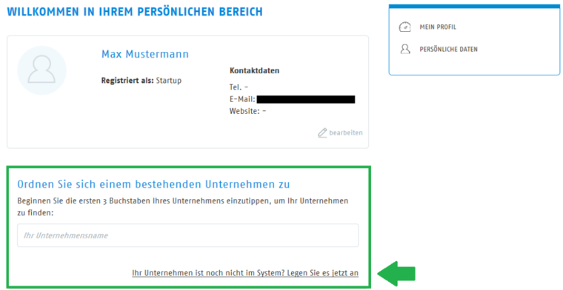The width and height of the screenshot is (563, 290).
Task: Open the Persönliche Daten menu item
Action: coord(448,50)
